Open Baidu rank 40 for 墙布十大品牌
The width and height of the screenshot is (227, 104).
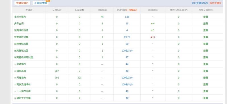coord(127,98)
